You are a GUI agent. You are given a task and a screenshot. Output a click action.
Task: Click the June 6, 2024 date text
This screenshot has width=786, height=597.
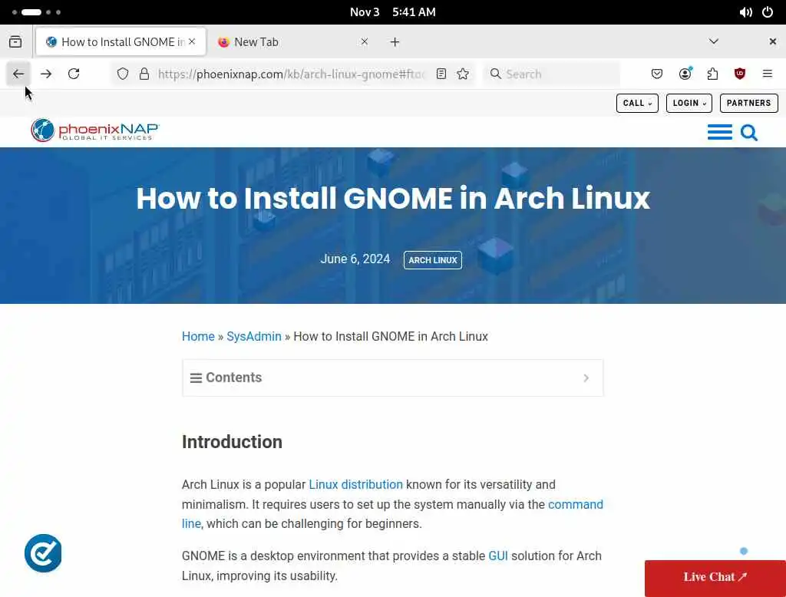click(355, 259)
